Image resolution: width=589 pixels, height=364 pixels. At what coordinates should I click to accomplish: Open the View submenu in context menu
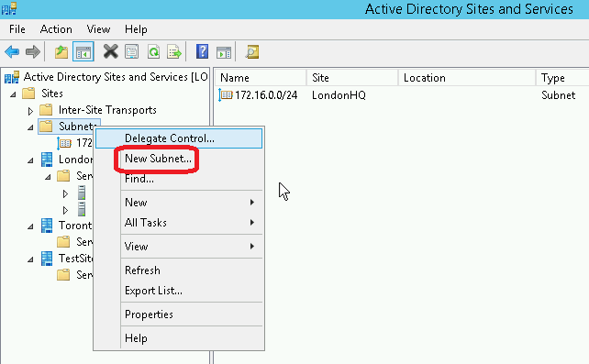point(179,247)
